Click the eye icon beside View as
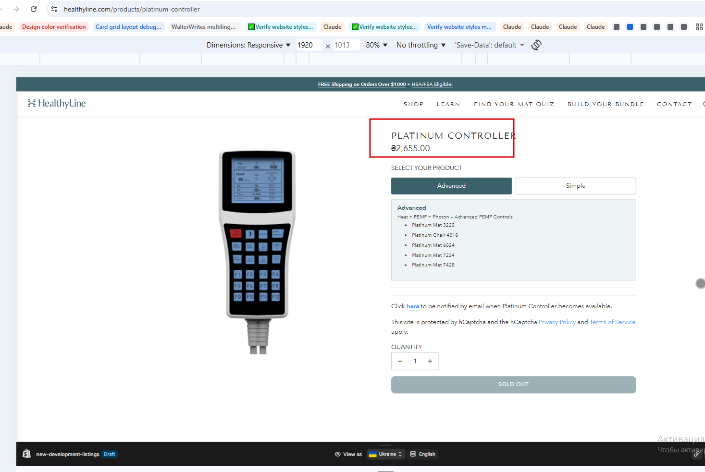The height and width of the screenshot is (472, 705). click(338, 454)
